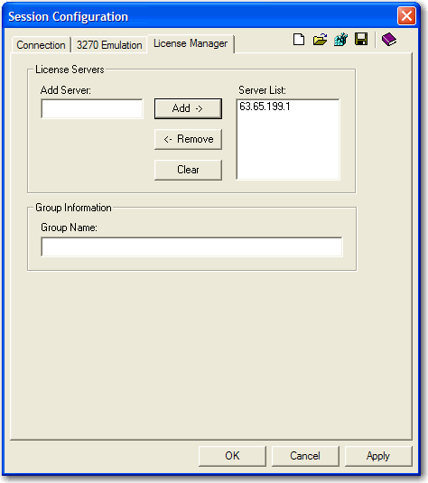Screen dimensions: 428x483
Task: Click the Add Server text field
Action: point(92,108)
